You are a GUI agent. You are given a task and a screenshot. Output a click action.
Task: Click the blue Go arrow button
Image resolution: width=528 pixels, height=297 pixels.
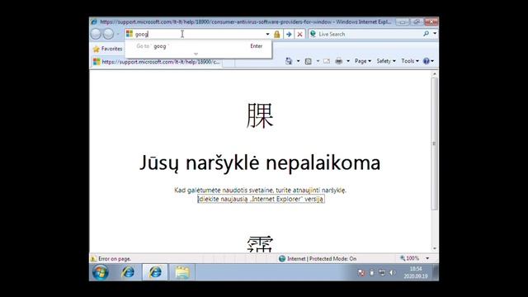coord(289,34)
